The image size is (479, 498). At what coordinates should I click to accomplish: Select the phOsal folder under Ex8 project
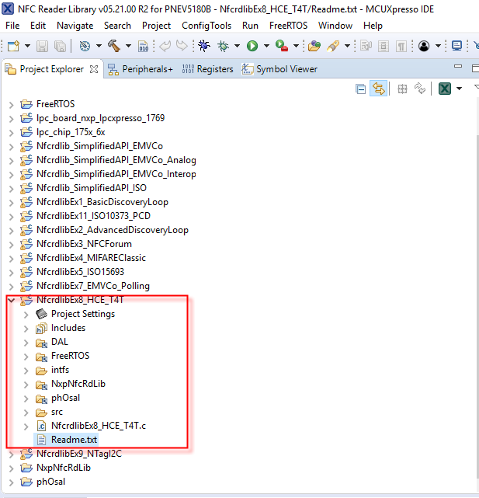tap(65, 398)
